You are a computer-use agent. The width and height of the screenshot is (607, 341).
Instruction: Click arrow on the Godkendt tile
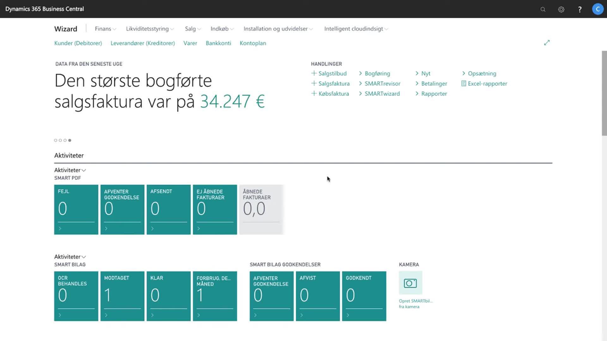[348, 315]
